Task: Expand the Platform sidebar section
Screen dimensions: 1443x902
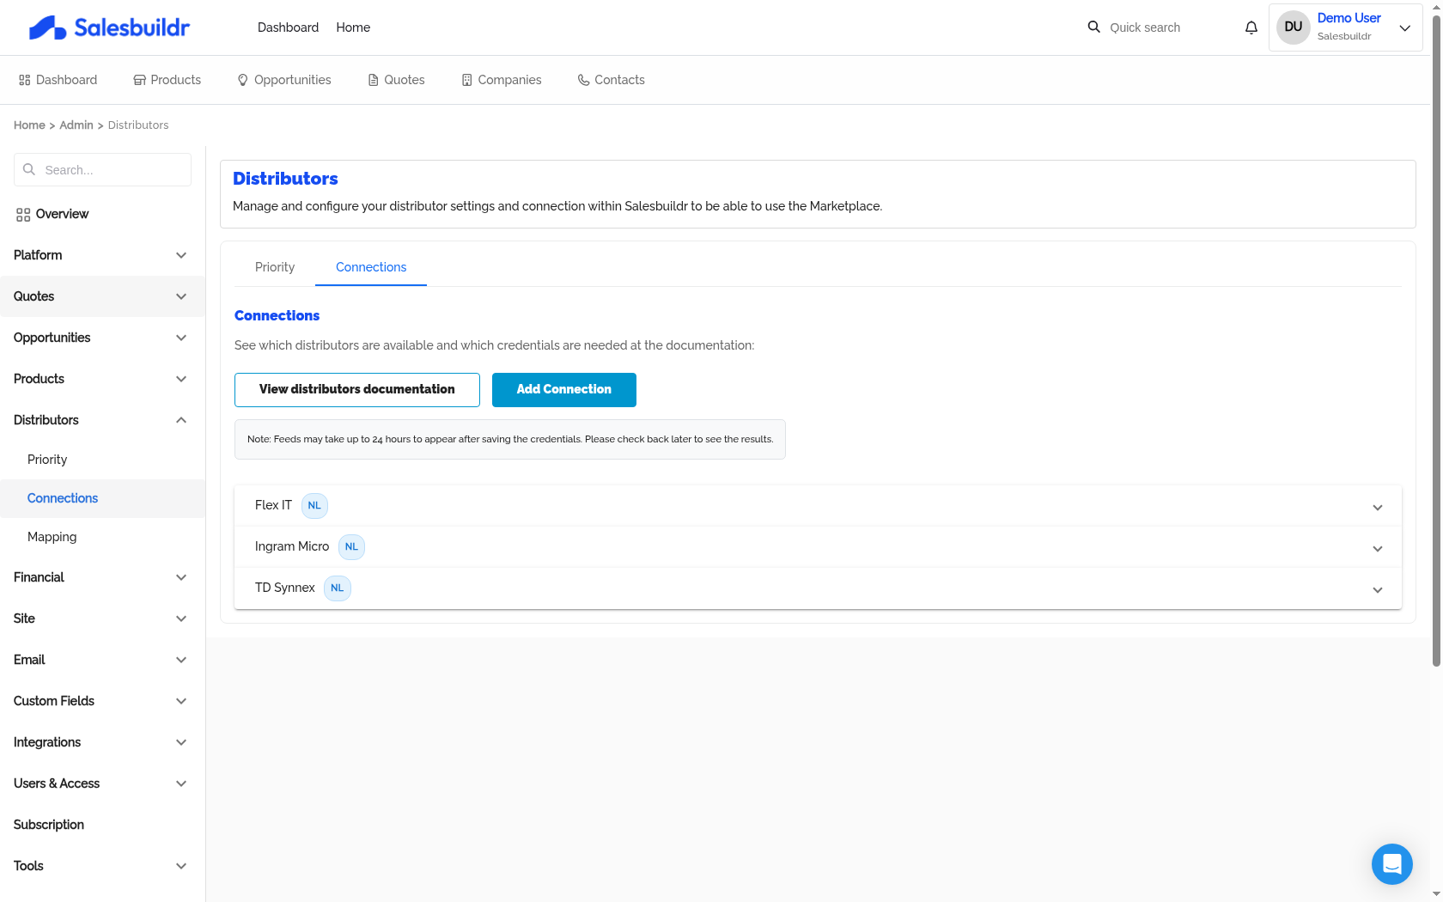Action: (181, 255)
